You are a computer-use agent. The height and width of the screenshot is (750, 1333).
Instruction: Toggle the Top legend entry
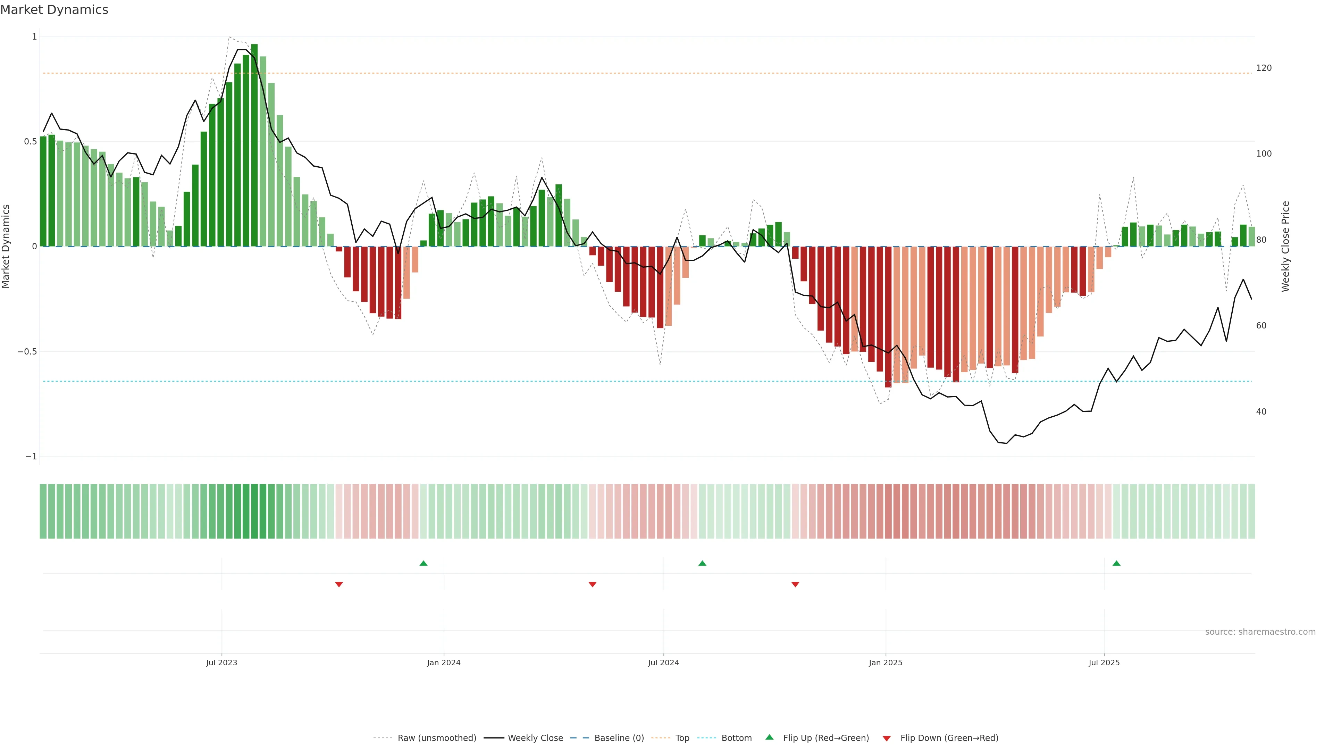pos(682,737)
